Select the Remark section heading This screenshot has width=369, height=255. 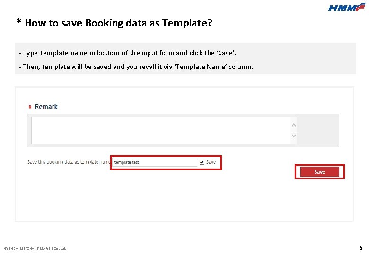pyautogui.click(x=46, y=107)
